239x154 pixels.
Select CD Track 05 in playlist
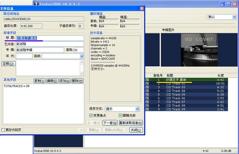(x=186, y=95)
